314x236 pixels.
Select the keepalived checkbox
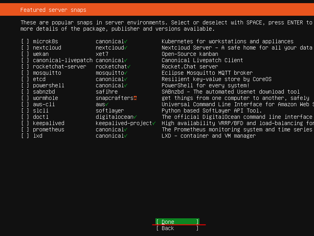[x=25, y=123]
